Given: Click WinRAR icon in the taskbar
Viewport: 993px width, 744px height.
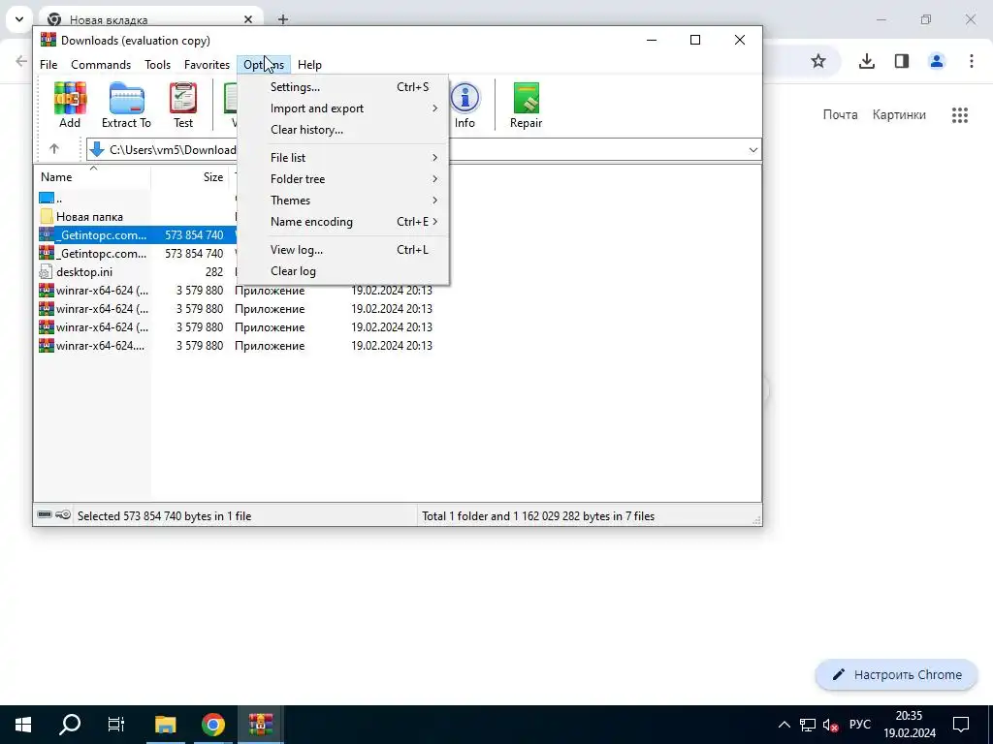Looking at the screenshot, I should pos(260,725).
